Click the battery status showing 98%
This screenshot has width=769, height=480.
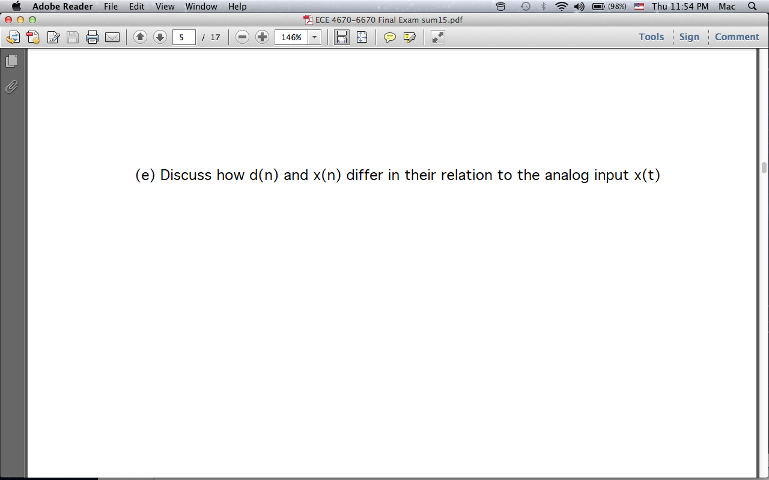[609, 7]
